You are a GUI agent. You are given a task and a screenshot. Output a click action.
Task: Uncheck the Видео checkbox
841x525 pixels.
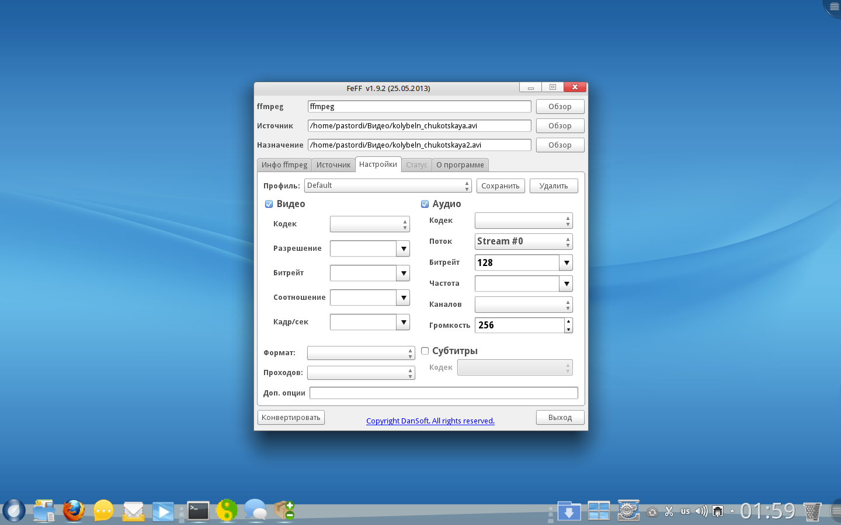(x=269, y=204)
